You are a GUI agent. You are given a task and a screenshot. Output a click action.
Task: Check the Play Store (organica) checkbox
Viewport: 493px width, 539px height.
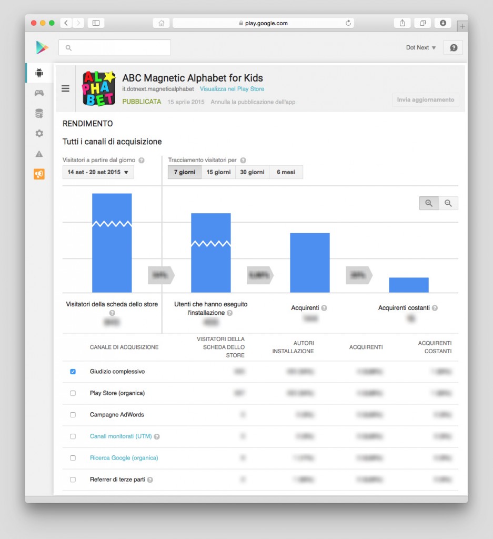(x=73, y=393)
